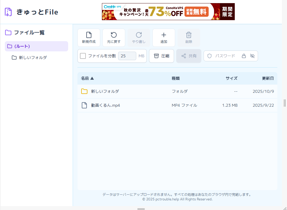Click the yellow 新しいフォルダ folder icon in list
287x210 pixels.
84,91
